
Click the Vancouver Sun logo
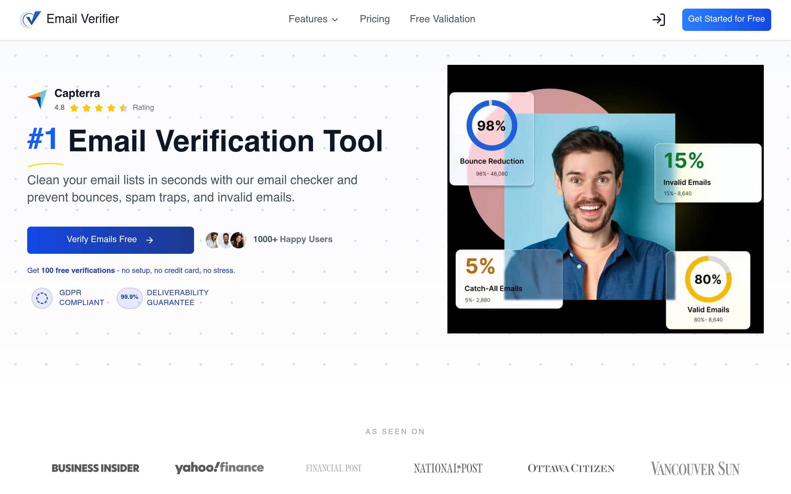click(695, 468)
